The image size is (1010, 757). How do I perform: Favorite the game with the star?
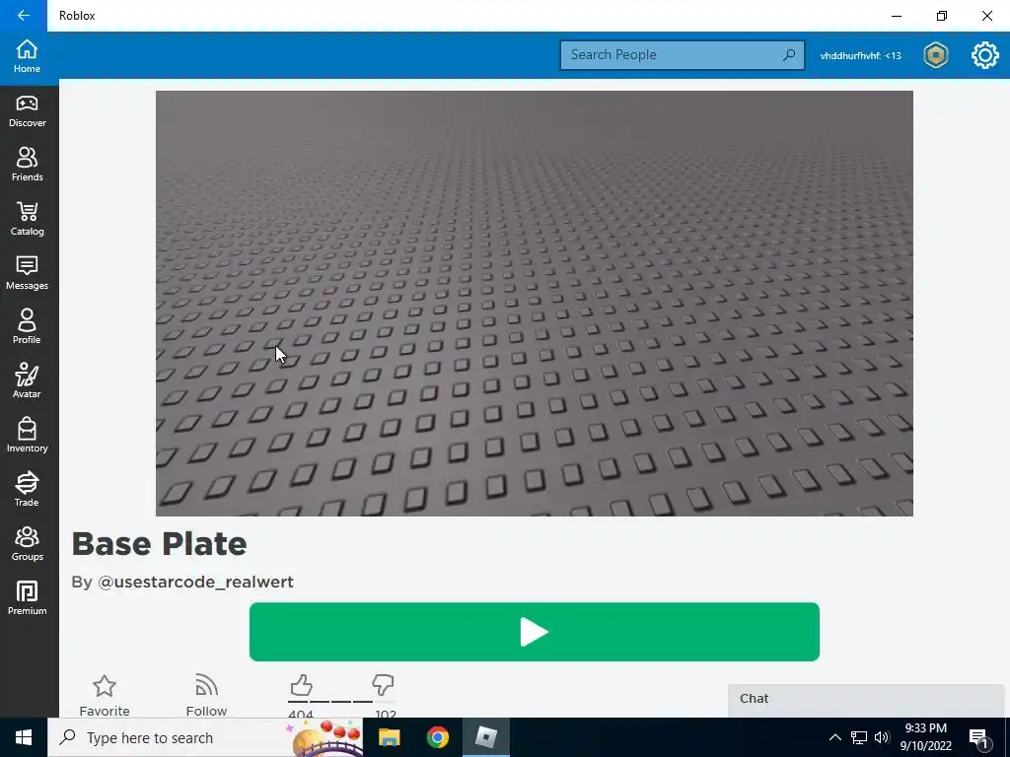[105, 695]
